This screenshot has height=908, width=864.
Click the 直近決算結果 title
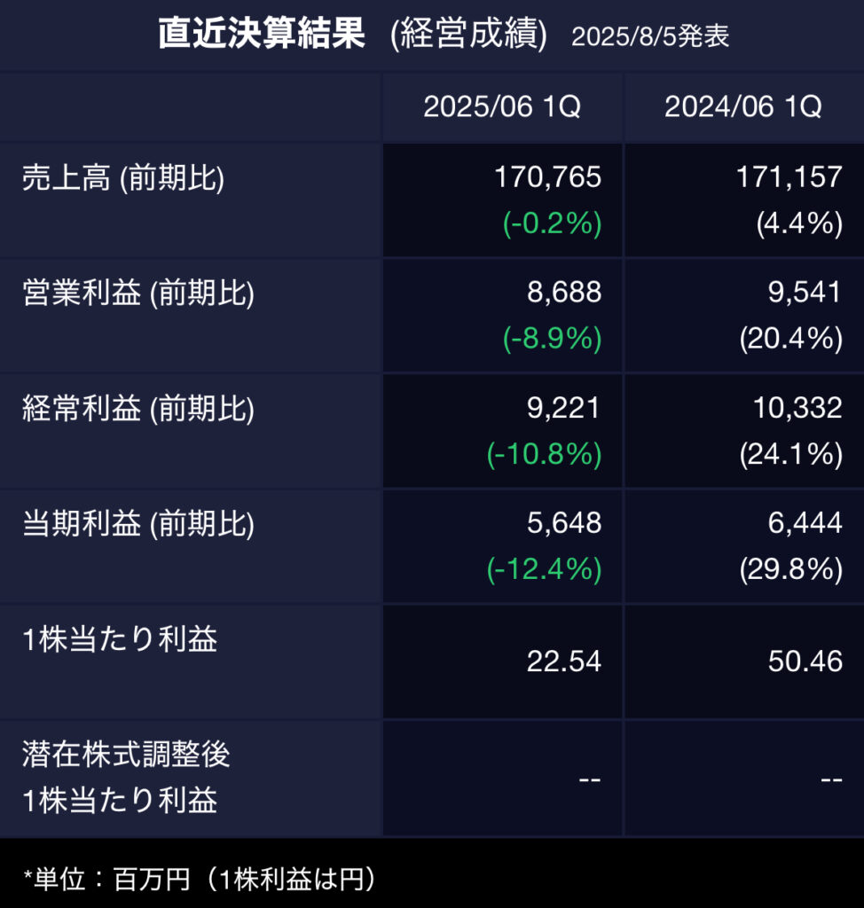(x=262, y=33)
